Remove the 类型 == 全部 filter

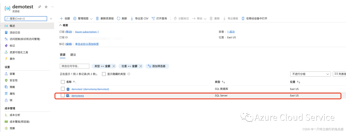114,66
